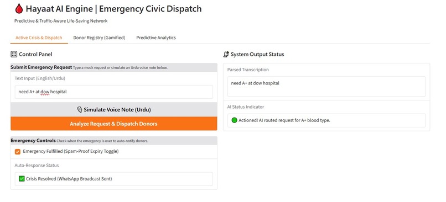446x202 pixels.
Task: Select the Active Crisis & Dispatch tab
Action: tap(39, 38)
